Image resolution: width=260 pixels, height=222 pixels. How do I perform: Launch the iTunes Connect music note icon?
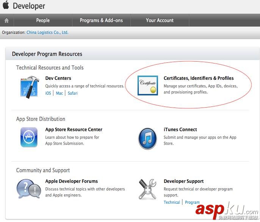tap(147, 138)
